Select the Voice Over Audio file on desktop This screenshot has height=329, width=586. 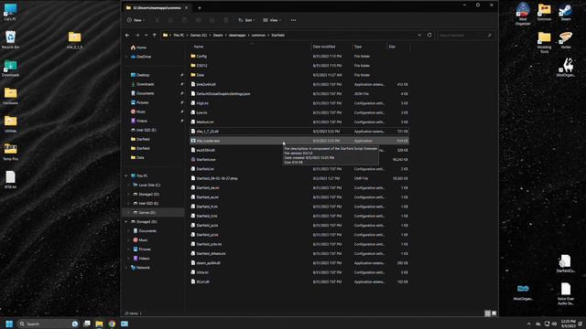pyautogui.click(x=566, y=293)
